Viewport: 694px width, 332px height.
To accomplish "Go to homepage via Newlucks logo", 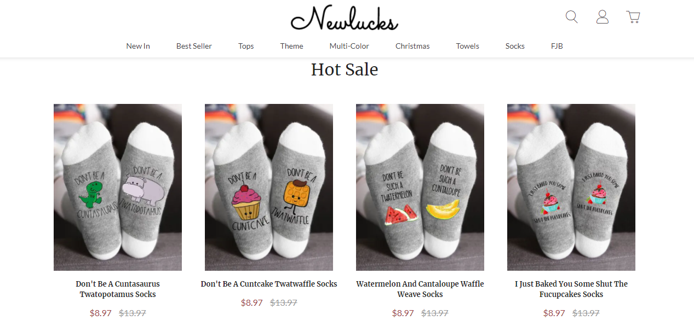I will coord(345,19).
